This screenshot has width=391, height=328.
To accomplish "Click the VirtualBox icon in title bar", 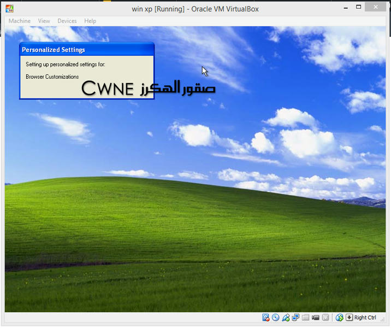I will pos(9,9).
